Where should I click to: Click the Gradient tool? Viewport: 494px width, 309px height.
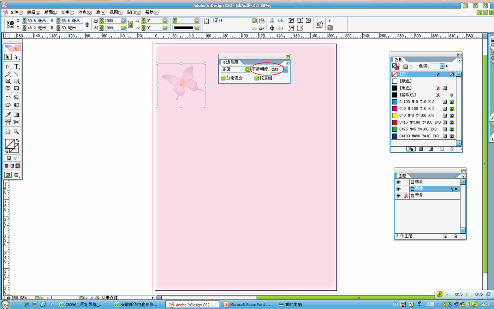16,115
